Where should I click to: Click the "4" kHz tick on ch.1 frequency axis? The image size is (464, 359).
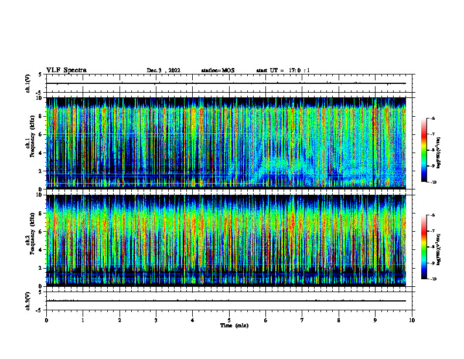(41, 153)
